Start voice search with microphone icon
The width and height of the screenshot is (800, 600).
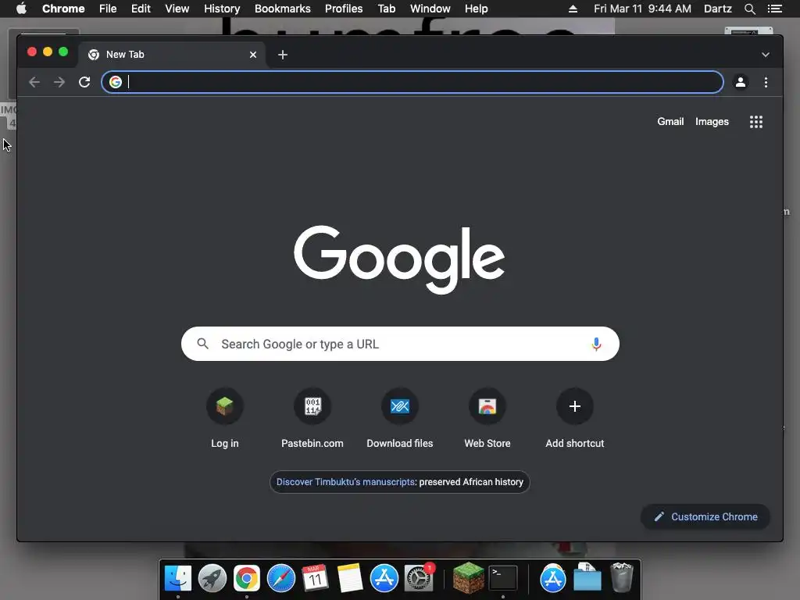pyautogui.click(x=596, y=344)
